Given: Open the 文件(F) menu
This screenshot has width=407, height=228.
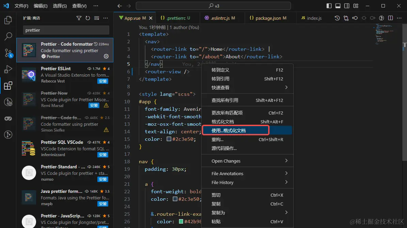Looking at the screenshot, I should [21, 6].
